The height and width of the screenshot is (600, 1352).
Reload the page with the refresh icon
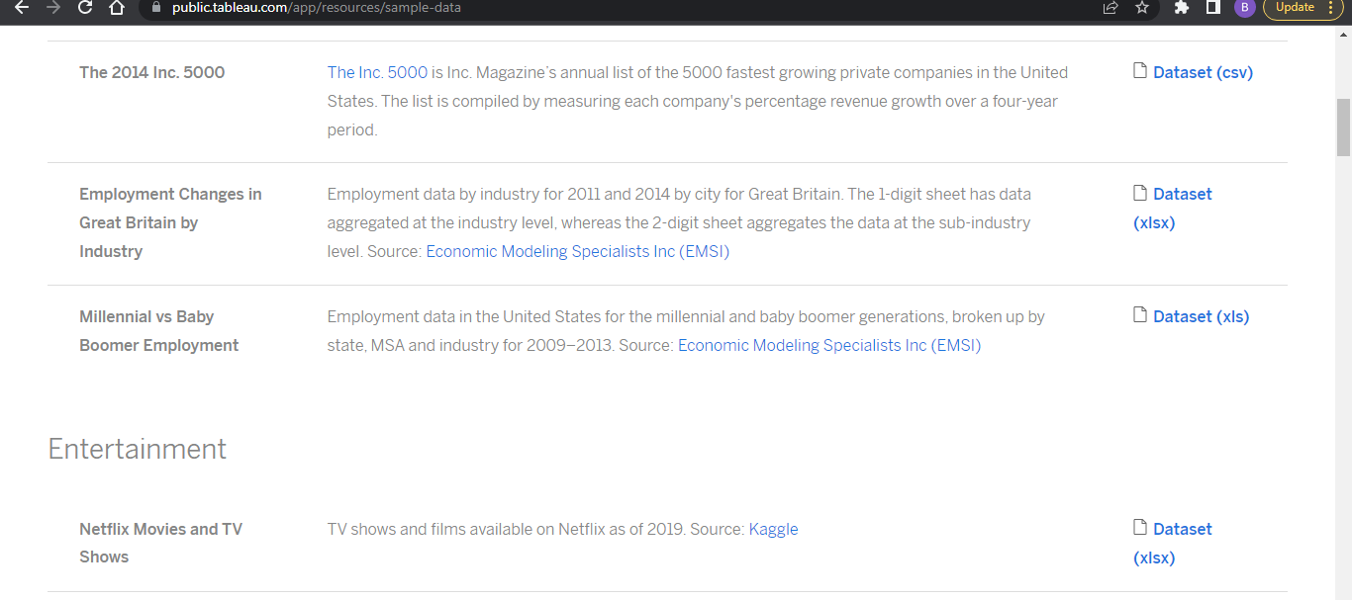(x=85, y=8)
